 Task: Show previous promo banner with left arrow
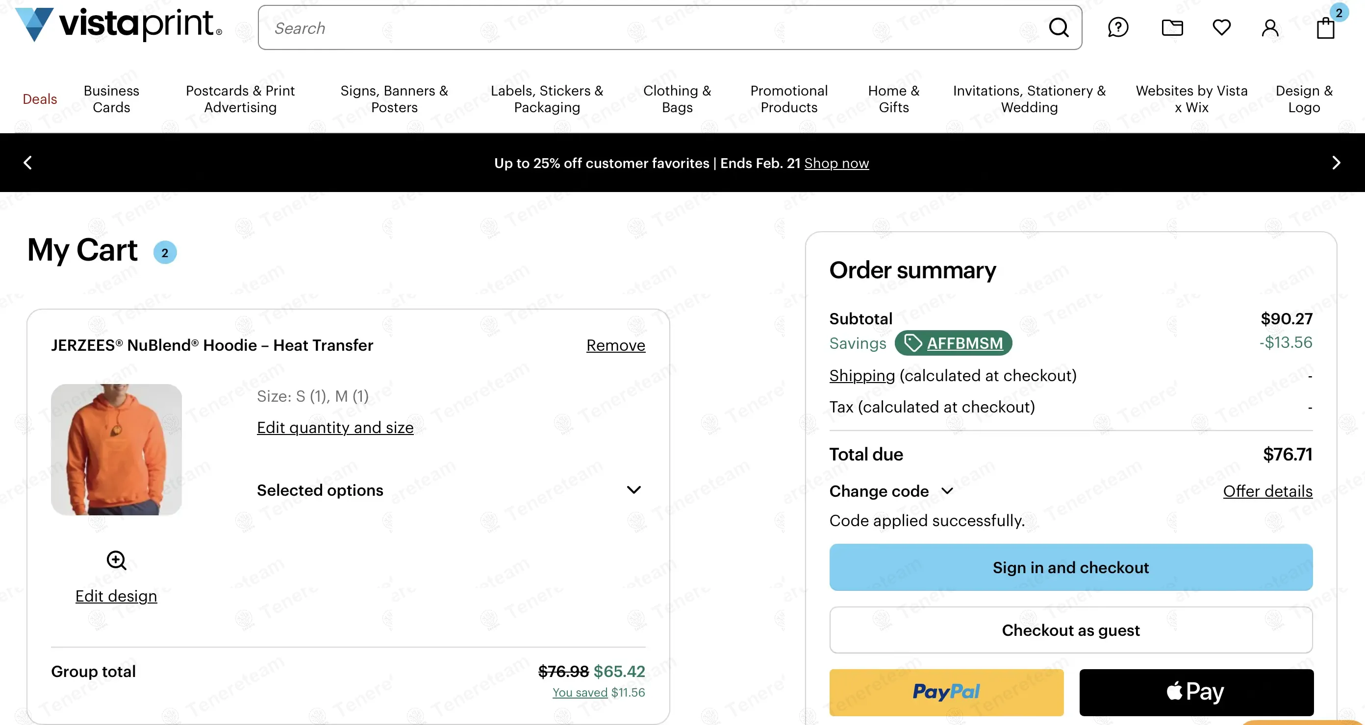pos(28,163)
